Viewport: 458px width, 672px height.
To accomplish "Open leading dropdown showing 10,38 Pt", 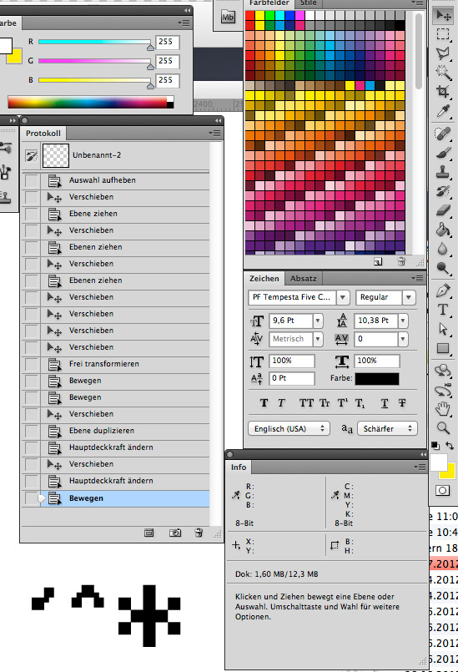I will point(403,321).
